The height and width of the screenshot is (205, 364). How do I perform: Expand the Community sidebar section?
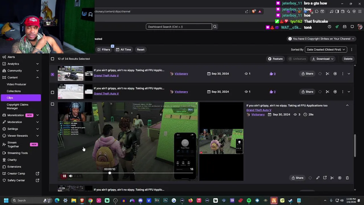pos(37,71)
